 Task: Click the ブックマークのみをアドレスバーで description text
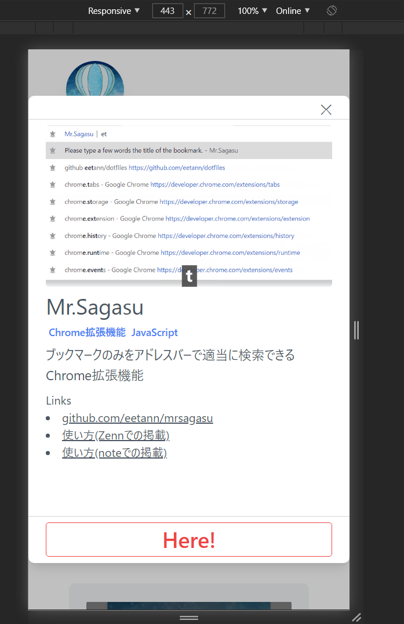click(170, 365)
